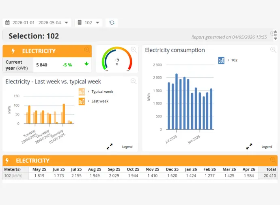Click the tallest blue bar, Jul 25

pos(177,101)
